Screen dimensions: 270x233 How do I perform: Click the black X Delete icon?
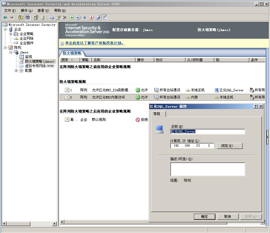65,18
